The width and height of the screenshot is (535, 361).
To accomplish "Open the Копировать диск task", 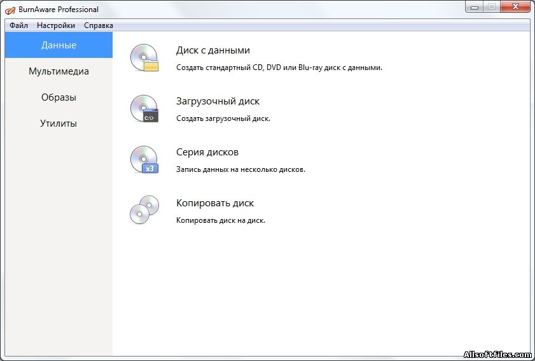I will [x=215, y=203].
